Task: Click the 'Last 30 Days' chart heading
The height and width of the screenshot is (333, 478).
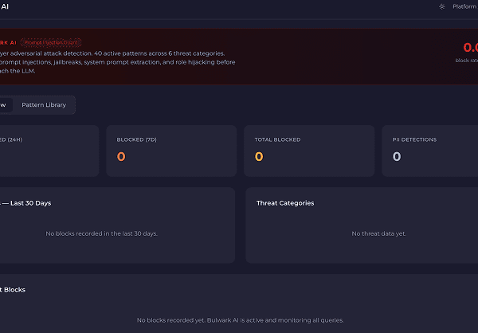Action: coord(25,203)
